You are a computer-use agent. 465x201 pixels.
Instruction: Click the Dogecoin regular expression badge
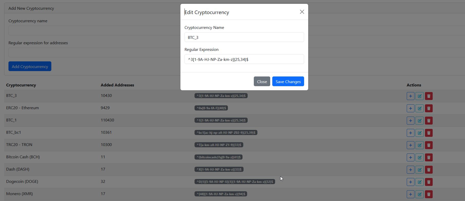(x=235, y=182)
